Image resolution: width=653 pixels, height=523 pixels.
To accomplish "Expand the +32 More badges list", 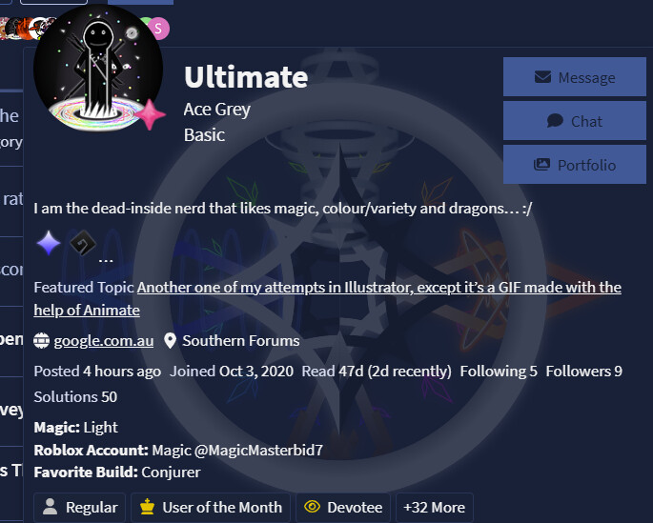I will click(x=435, y=508).
